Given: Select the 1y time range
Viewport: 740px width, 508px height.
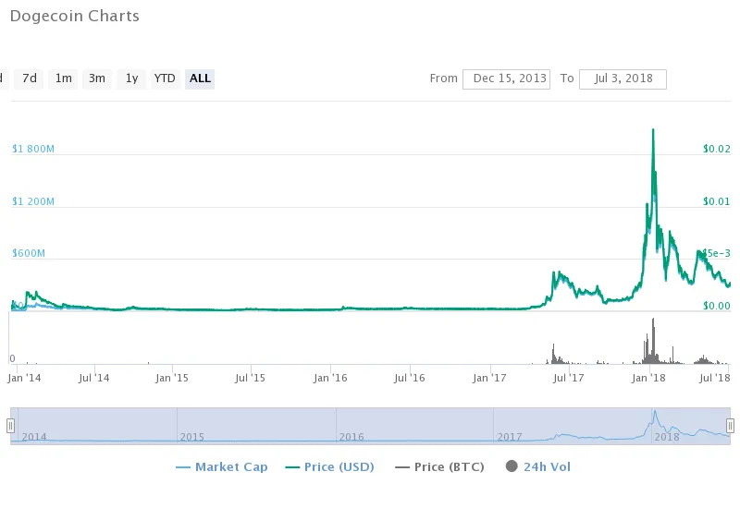Looking at the screenshot, I should [131, 79].
